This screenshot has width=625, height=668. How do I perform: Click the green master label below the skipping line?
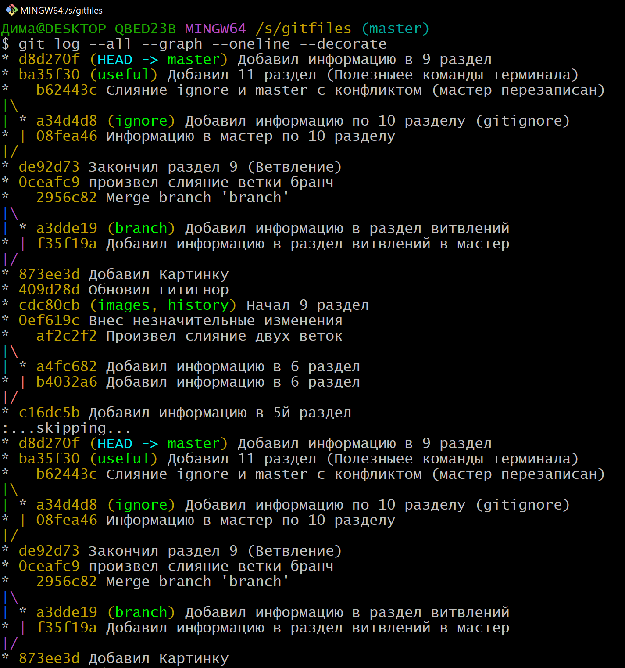pyautogui.click(x=193, y=443)
